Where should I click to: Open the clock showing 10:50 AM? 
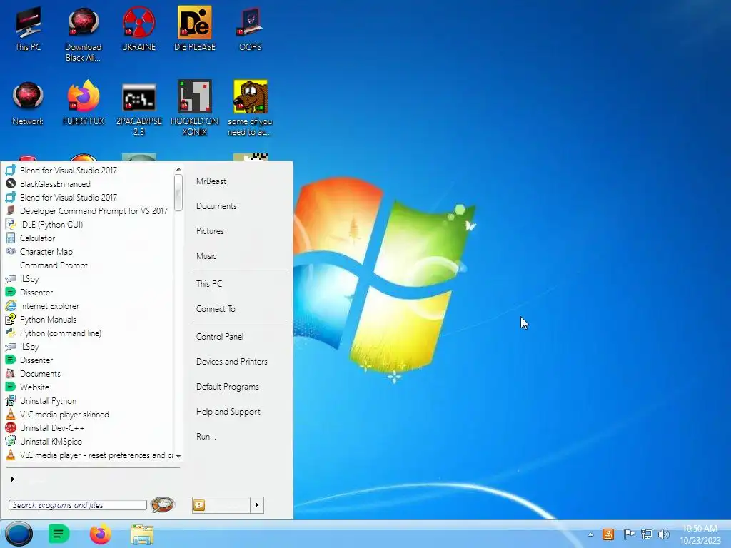tap(700, 534)
